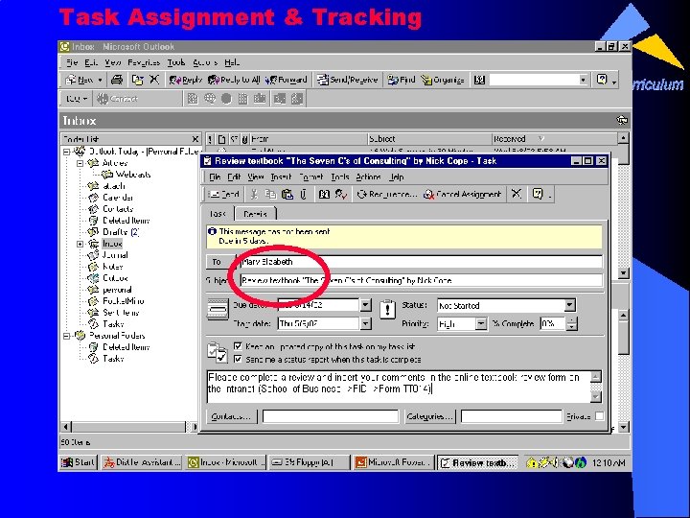Screen dimensions: 690x518
Task: Click the To field with Mary Elizabeth
Action: (421, 262)
